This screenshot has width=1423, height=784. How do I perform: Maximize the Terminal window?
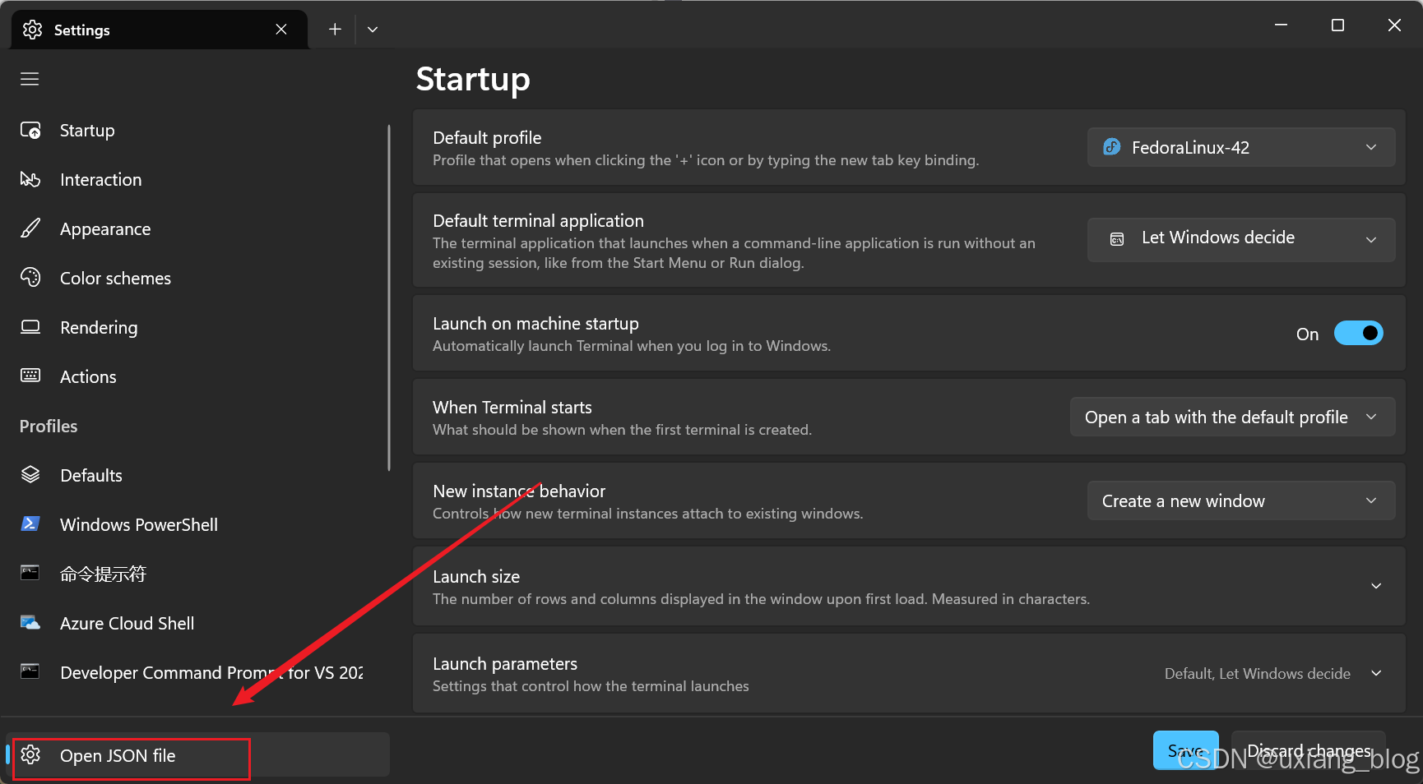1337,25
